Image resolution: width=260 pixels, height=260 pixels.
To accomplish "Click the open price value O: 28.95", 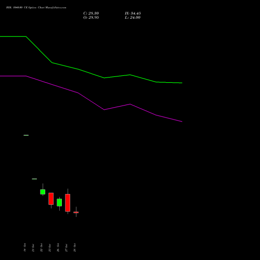I will [91, 18].
